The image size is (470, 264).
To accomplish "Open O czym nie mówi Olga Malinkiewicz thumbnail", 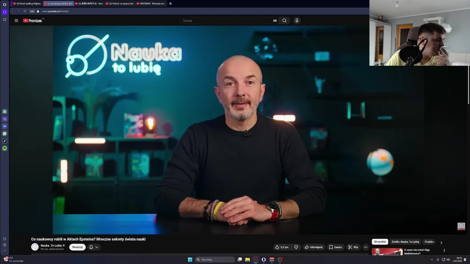I will tap(387, 252).
